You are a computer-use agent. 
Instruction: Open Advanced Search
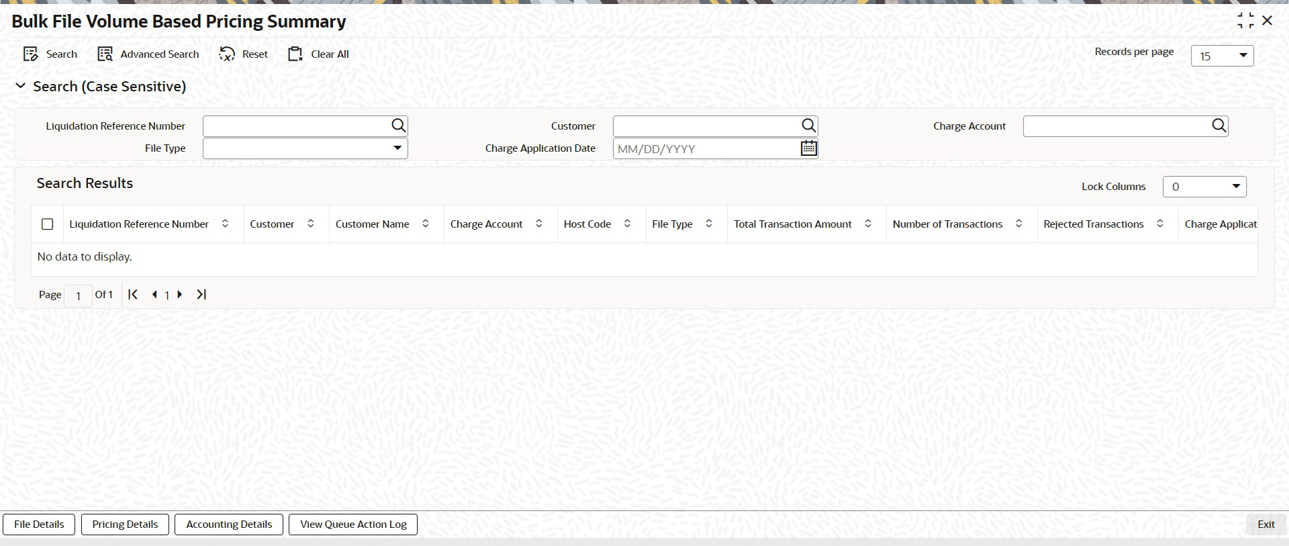(x=148, y=54)
